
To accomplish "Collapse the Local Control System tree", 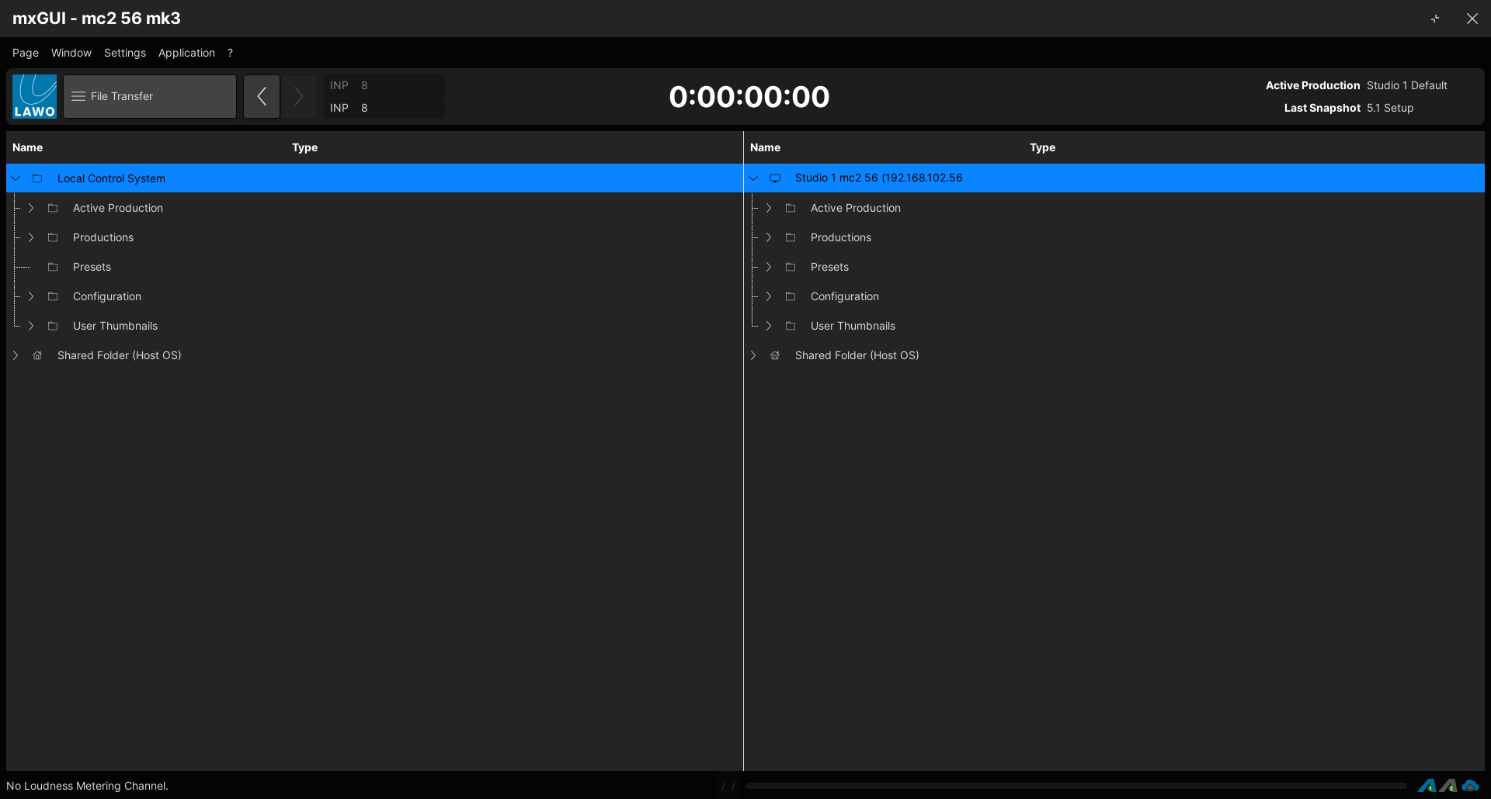I will (16, 178).
